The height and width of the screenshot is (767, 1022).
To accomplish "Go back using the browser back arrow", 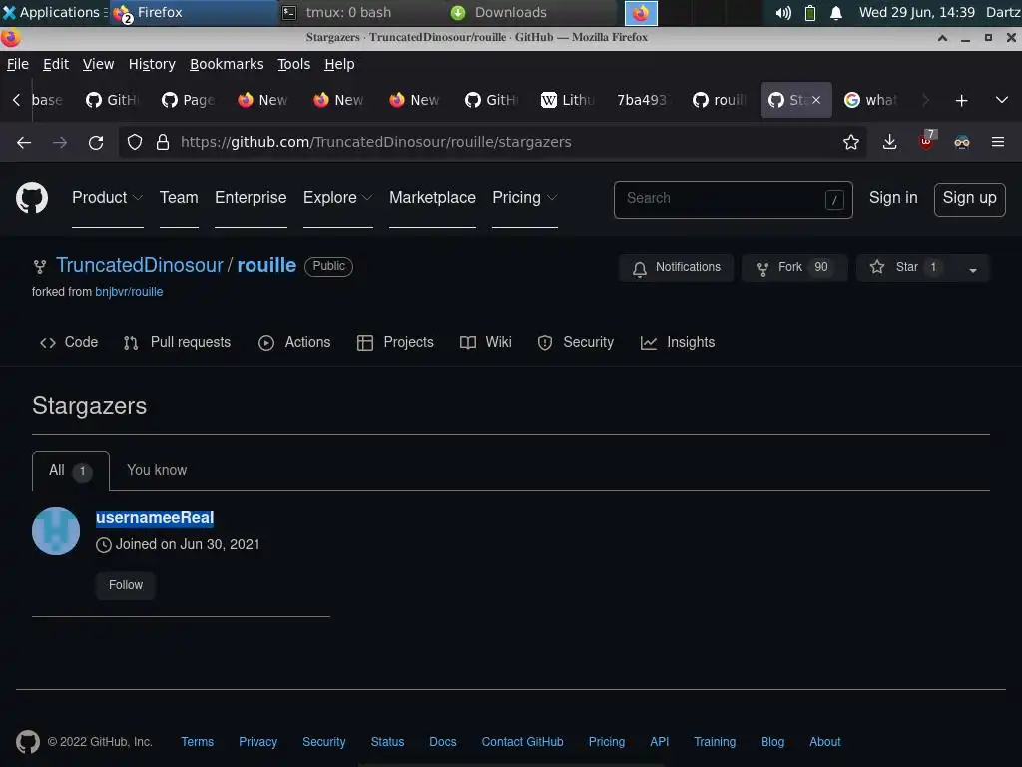I will point(24,142).
